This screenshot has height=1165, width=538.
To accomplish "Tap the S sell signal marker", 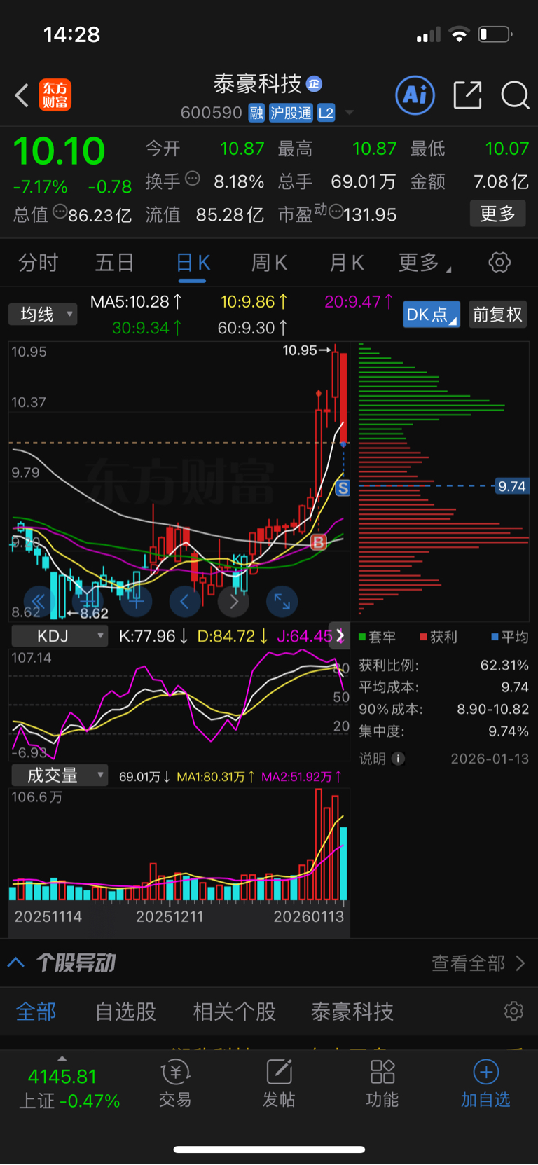I will (343, 488).
